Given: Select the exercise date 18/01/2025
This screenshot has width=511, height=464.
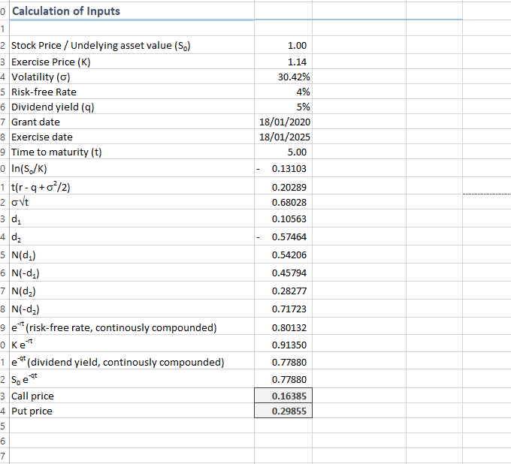Looking at the screenshot, I should 283,137.
